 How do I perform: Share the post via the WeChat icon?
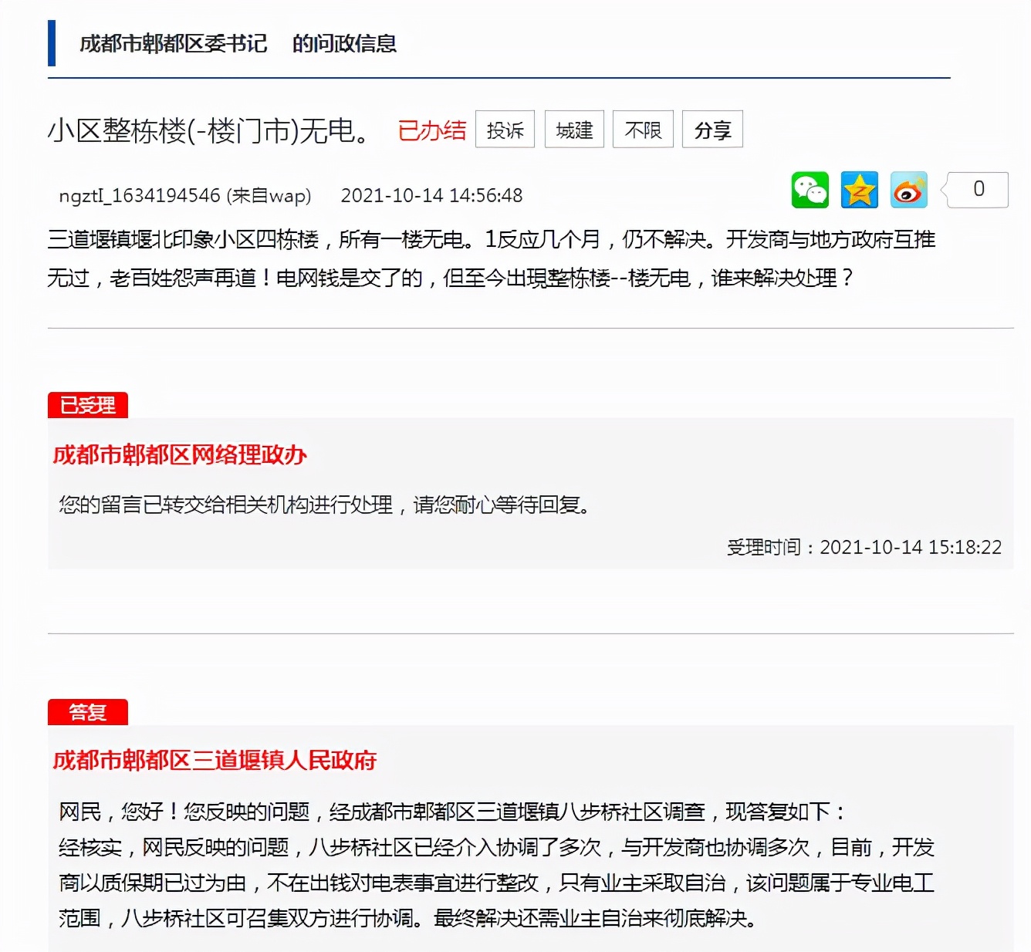pos(811,190)
